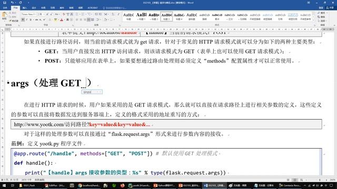Click the Undo arrow icon
The image size is (337, 189).
[12, 3]
